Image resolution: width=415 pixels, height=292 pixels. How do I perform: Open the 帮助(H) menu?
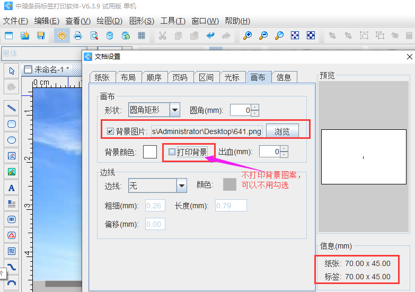coord(237,21)
